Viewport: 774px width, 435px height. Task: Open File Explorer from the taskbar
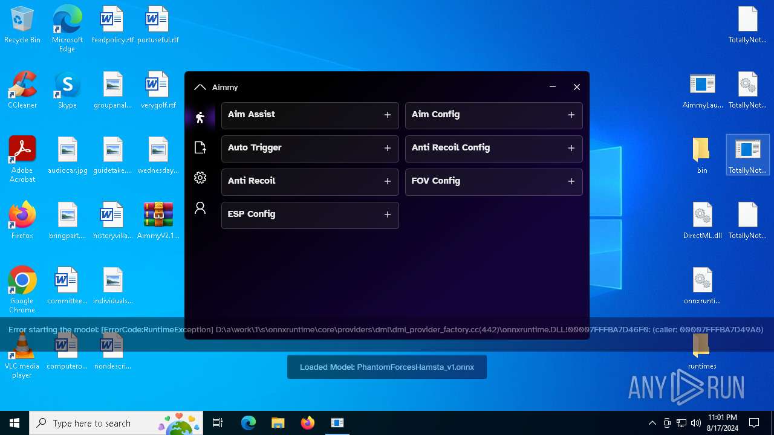pos(278,423)
